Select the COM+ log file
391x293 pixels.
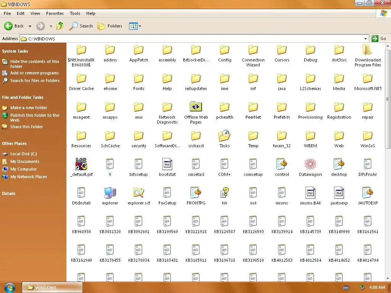click(225, 164)
